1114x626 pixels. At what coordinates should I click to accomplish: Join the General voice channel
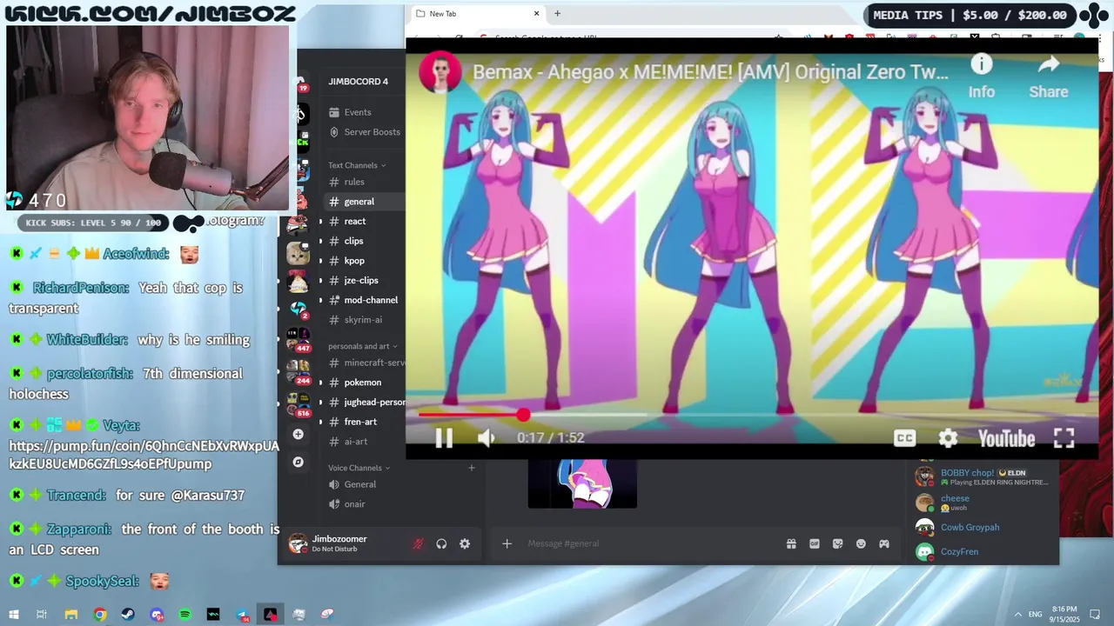pyautogui.click(x=360, y=484)
